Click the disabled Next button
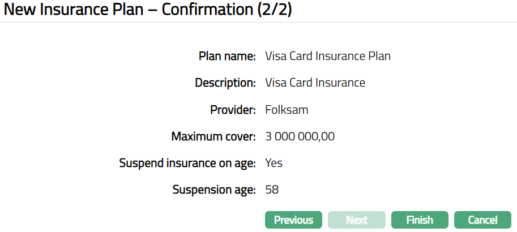This screenshot has width=517, height=232. 357,220
